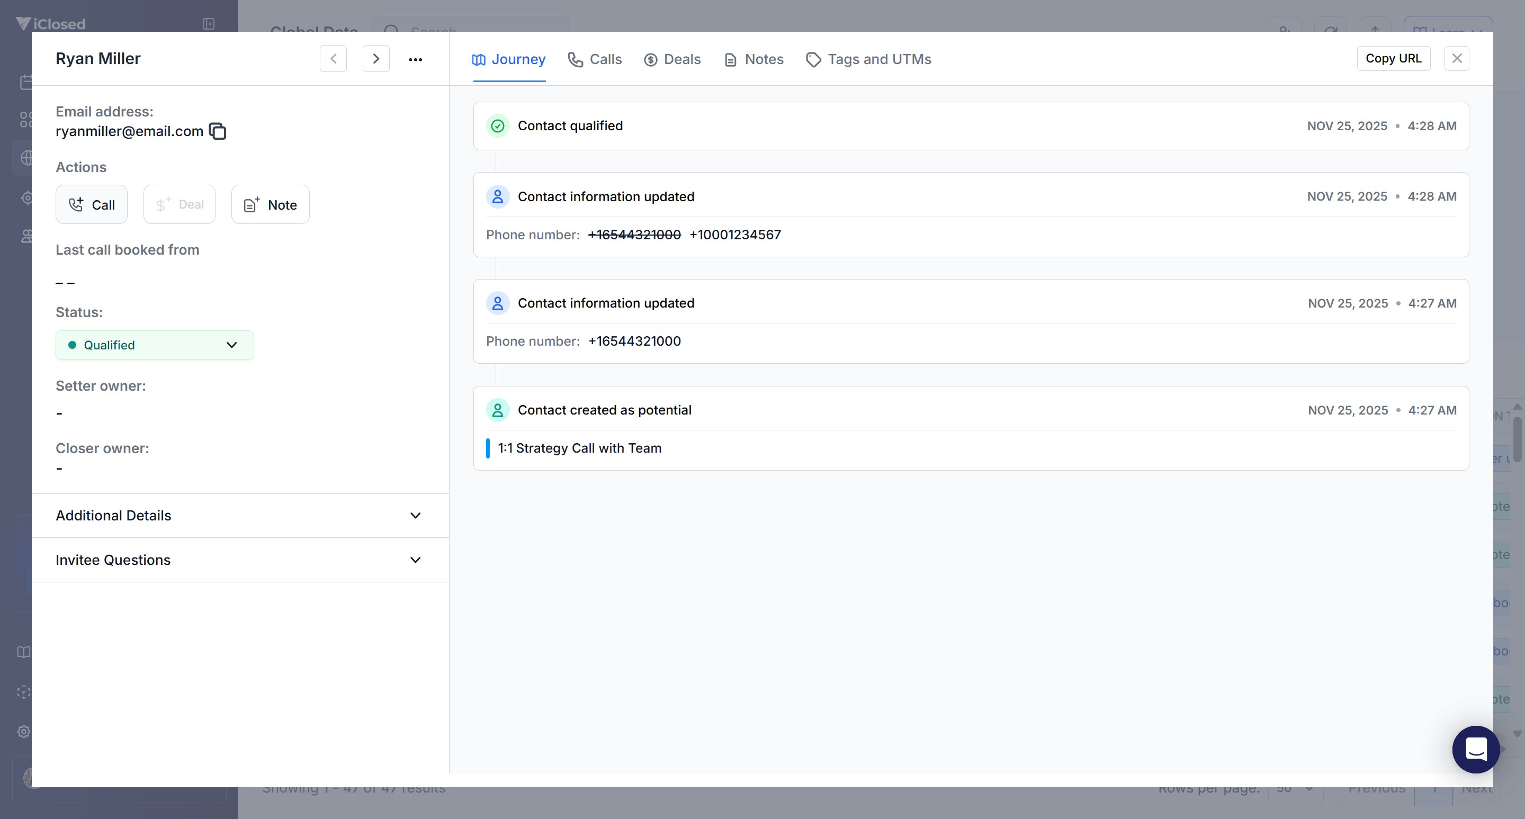This screenshot has width=1525, height=819.
Task: Open the Qualified status dropdown
Action: (155, 345)
